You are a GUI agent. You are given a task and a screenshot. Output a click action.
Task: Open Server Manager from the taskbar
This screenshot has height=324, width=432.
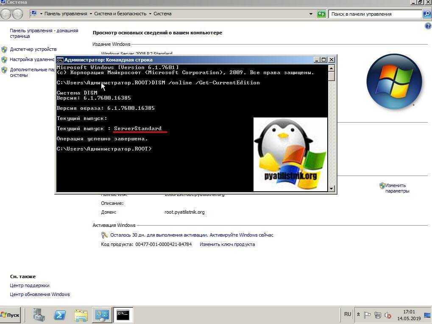point(39,315)
